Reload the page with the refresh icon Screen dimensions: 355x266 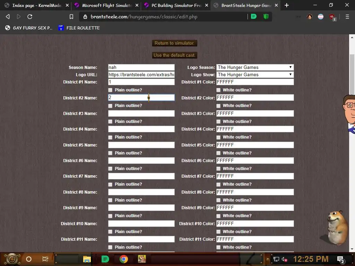pos(30,17)
